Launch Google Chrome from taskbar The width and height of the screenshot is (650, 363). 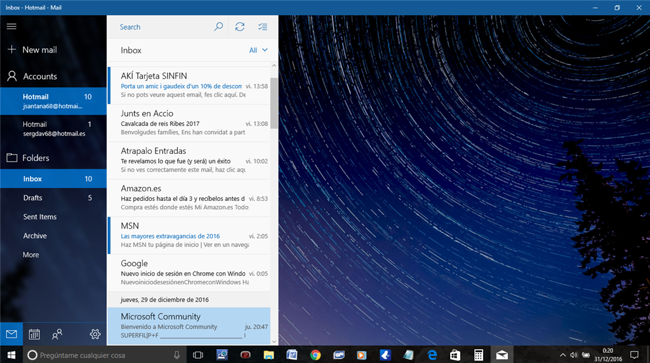click(315, 355)
